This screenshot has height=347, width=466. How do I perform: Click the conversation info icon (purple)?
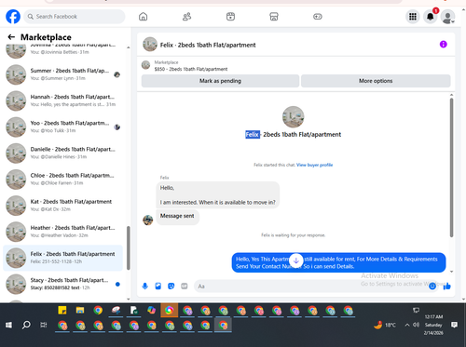pyautogui.click(x=444, y=45)
